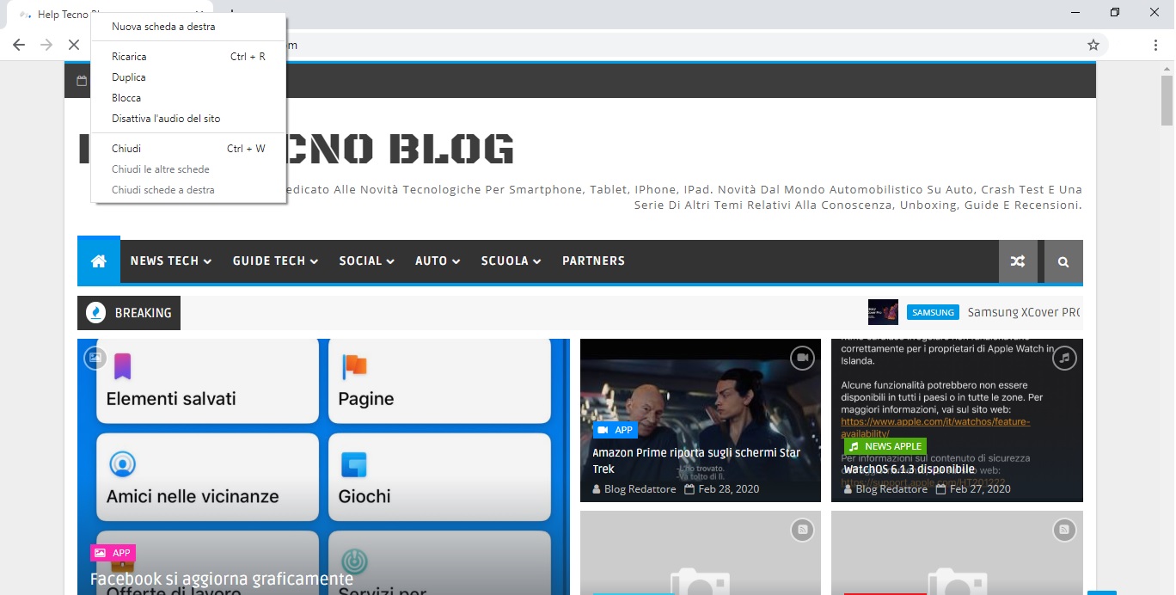
Task: Choose Chiudi to close the tab
Action: coord(188,149)
